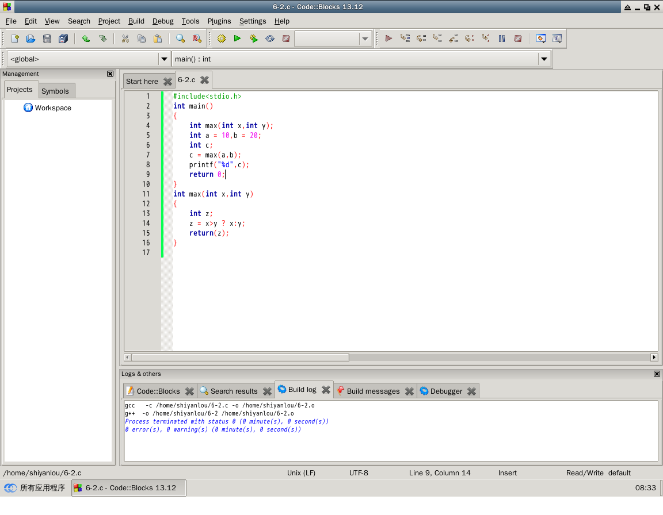Image resolution: width=663 pixels, height=515 pixels.
Task: Open the File menu
Action: 11,21
